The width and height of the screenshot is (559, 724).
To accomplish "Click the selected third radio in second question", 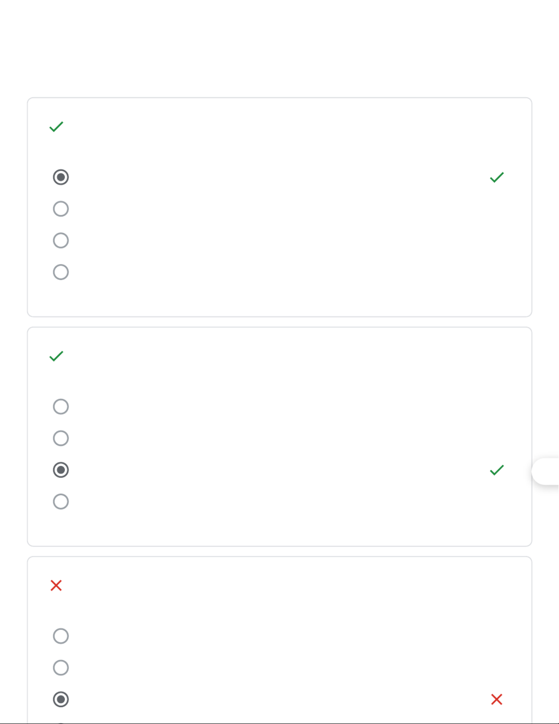I will 61,470.
